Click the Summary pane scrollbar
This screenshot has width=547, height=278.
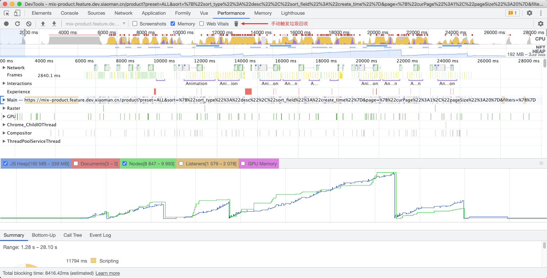click(x=544, y=245)
